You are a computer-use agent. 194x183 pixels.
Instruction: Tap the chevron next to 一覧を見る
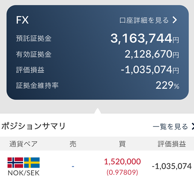pos(193,127)
